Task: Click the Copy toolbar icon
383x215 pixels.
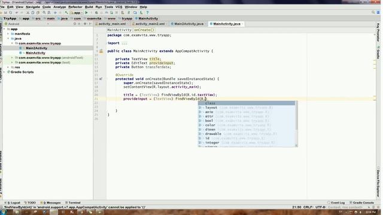Action: pos(33,13)
